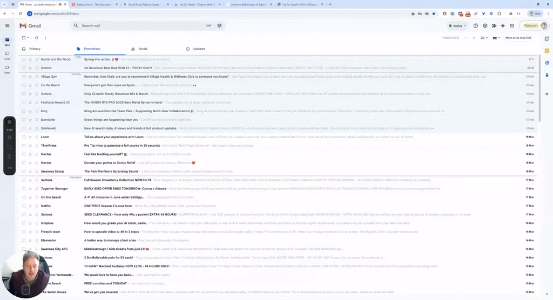Tick the master select-all checkbox
The height and width of the screenshot is (300, 553).
(24, 38)
